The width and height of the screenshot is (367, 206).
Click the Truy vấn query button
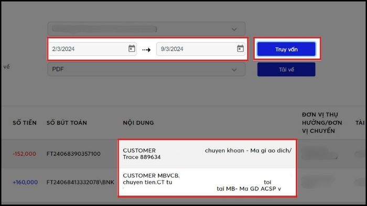[286, 49]
